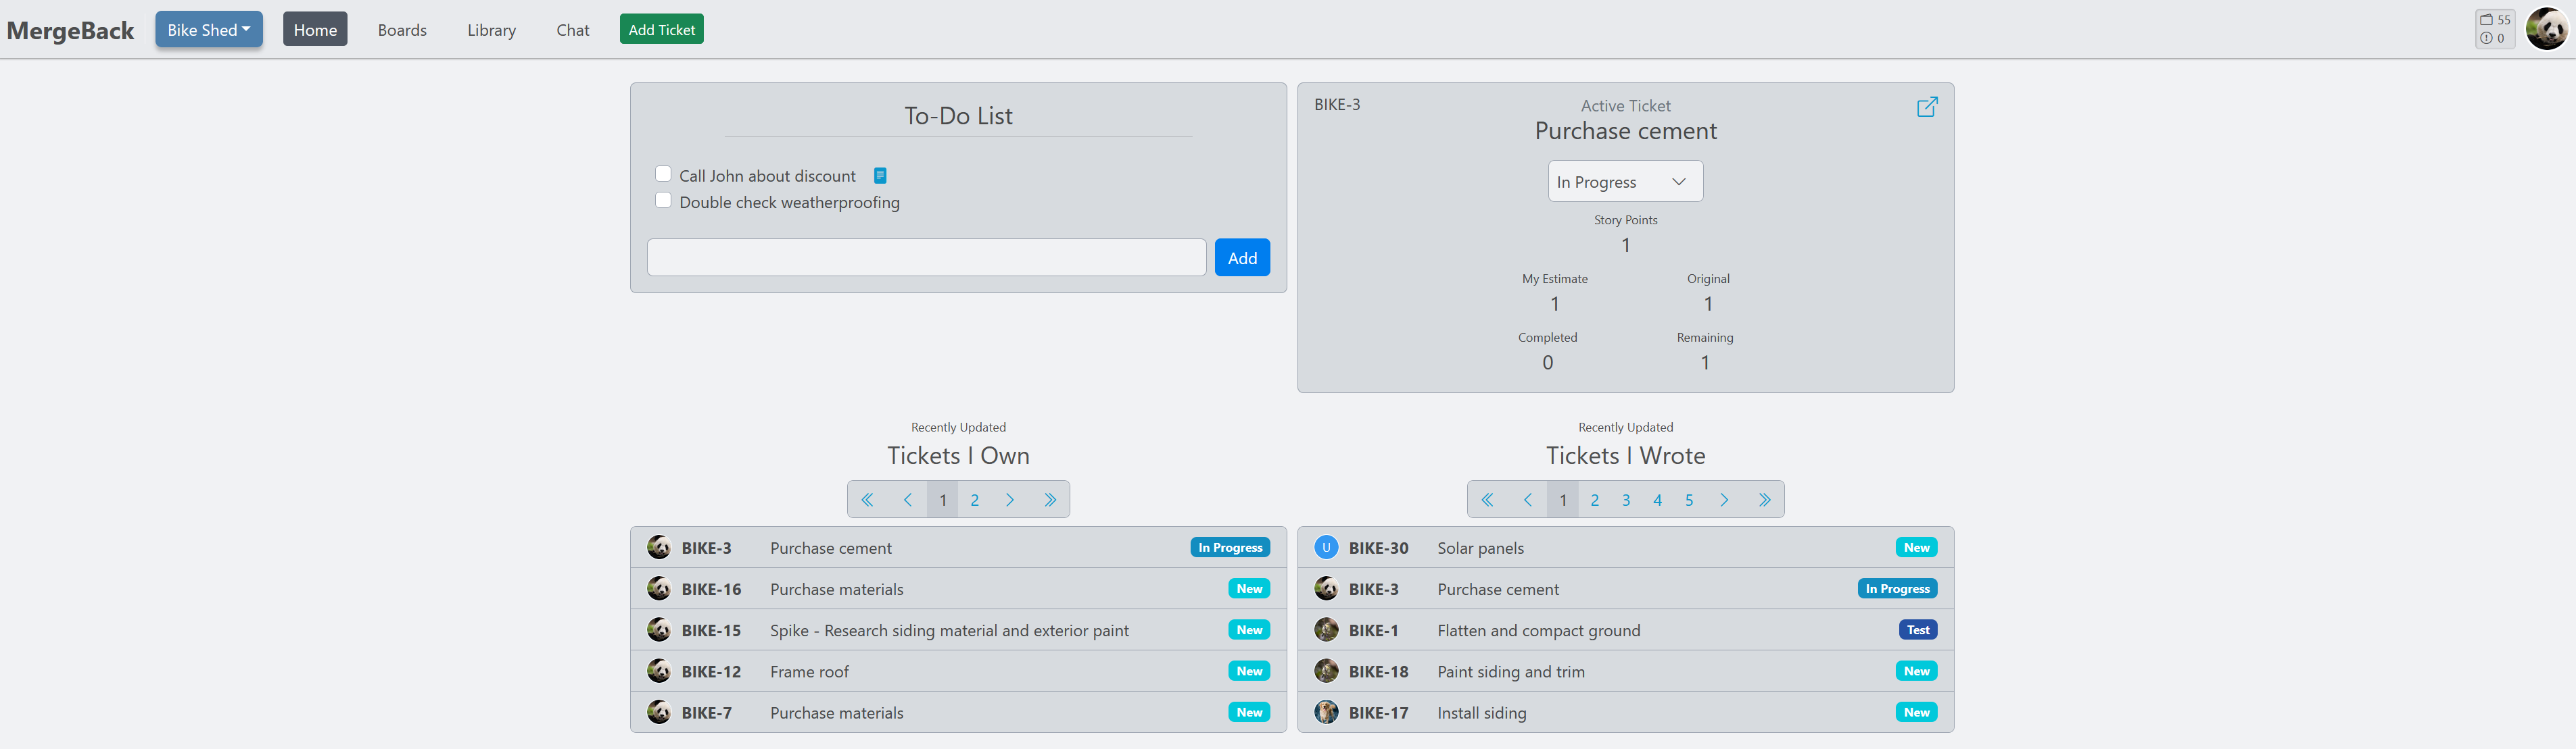Viewport: 2576px width, 749px height.
Task: Click the In Progress badge in Tickets I Own
Action: point(1230,547)
